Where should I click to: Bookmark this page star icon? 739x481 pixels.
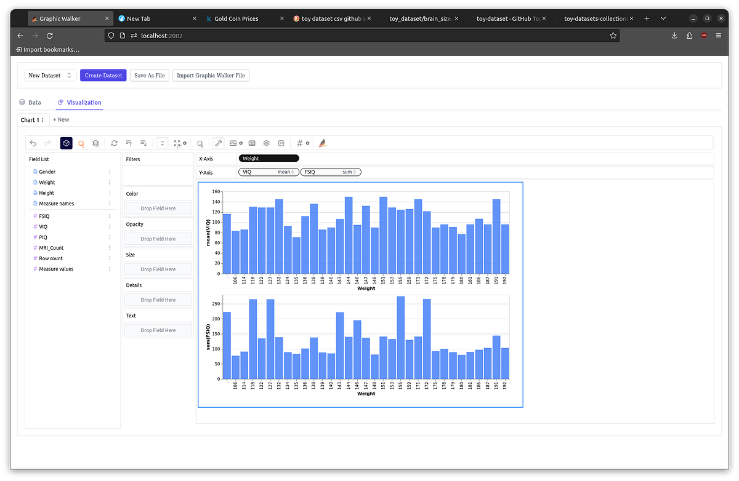[613, 36]
